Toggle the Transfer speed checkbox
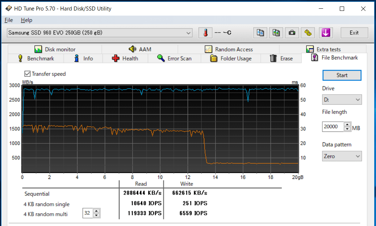Viewport: 376px width, 226px height. coord(27,74)
